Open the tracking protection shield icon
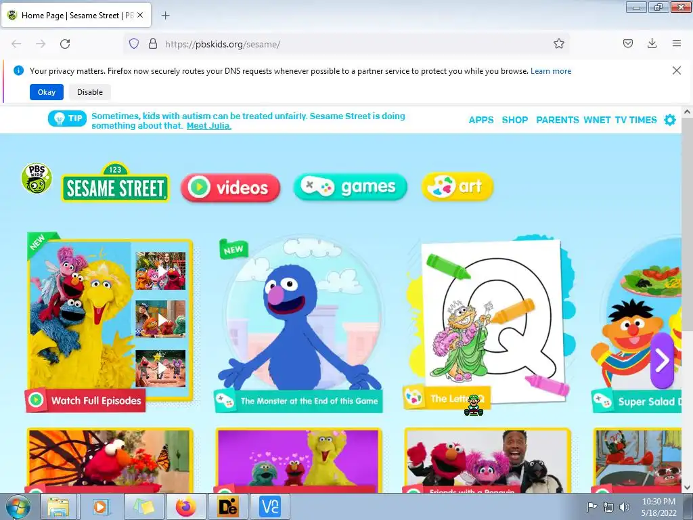The width and height of the screenshot is (693, 520). [134, 43]
